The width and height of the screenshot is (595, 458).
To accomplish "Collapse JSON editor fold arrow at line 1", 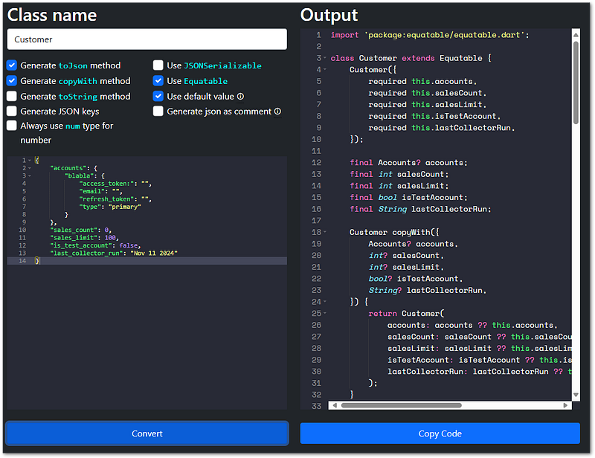I will (29, 160).
